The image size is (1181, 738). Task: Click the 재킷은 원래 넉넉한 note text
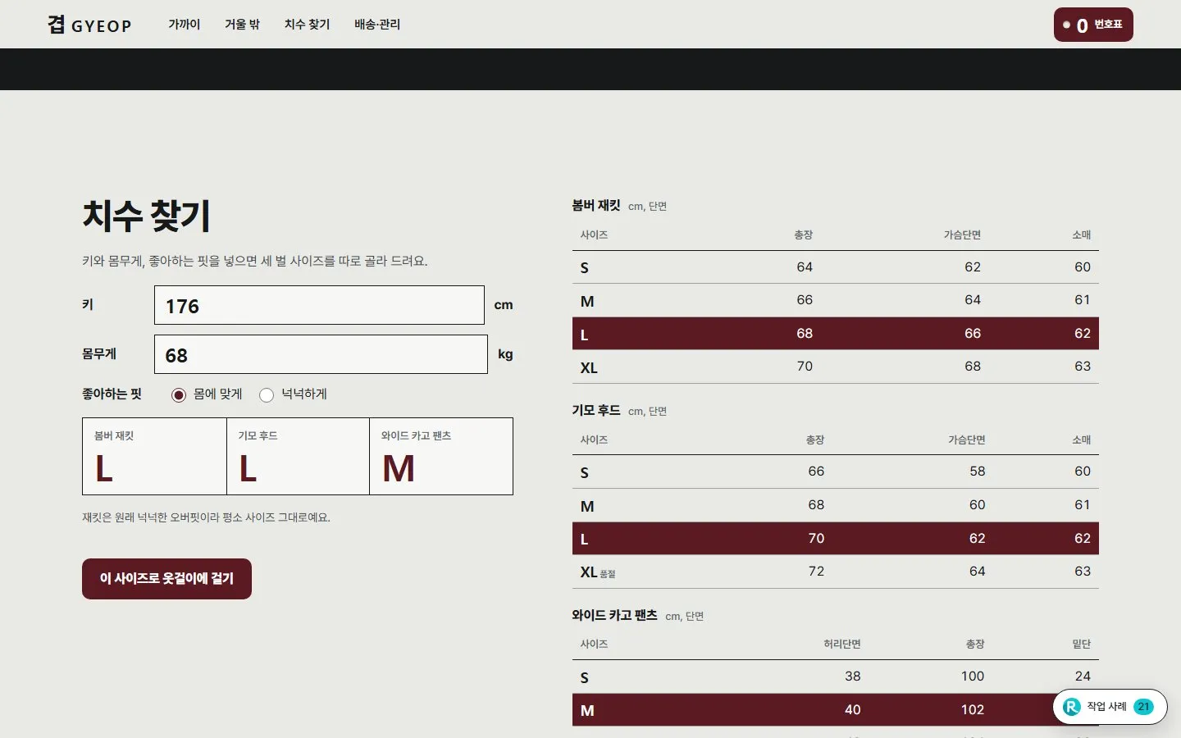tap(206, 517)
